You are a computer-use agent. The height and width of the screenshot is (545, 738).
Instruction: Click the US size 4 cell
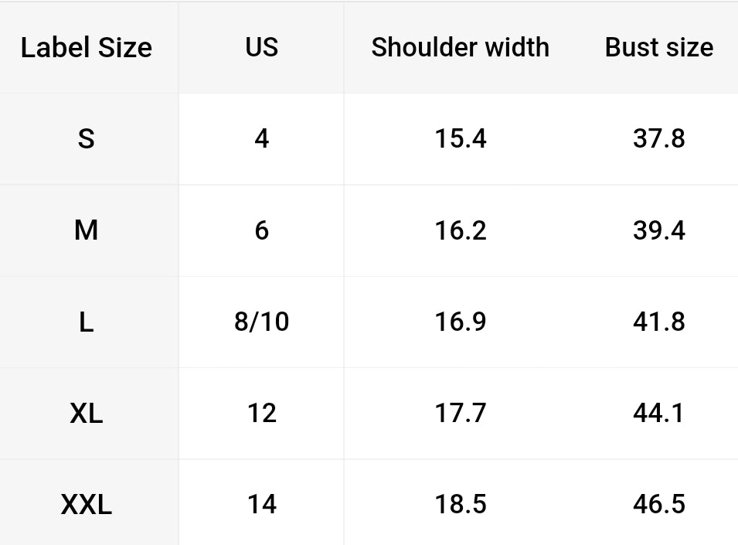(262, 139)
